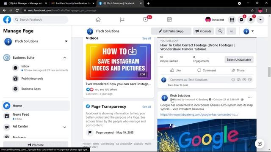Viewport: 271px width, 152px height.
Task: Expand the ITech Solutions page selector
Action: point(66,41)
